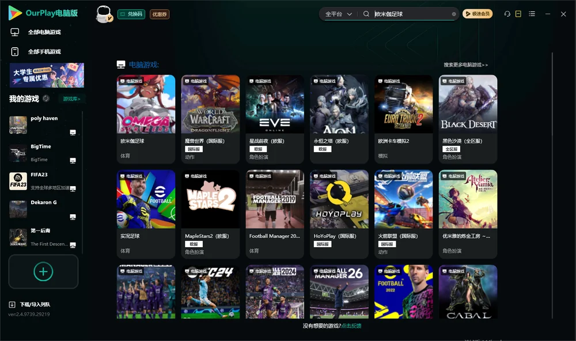Viewport: 576px width, 341px height.
Task: Click the PC icon on poly haven row
Action: pos(73,132)
